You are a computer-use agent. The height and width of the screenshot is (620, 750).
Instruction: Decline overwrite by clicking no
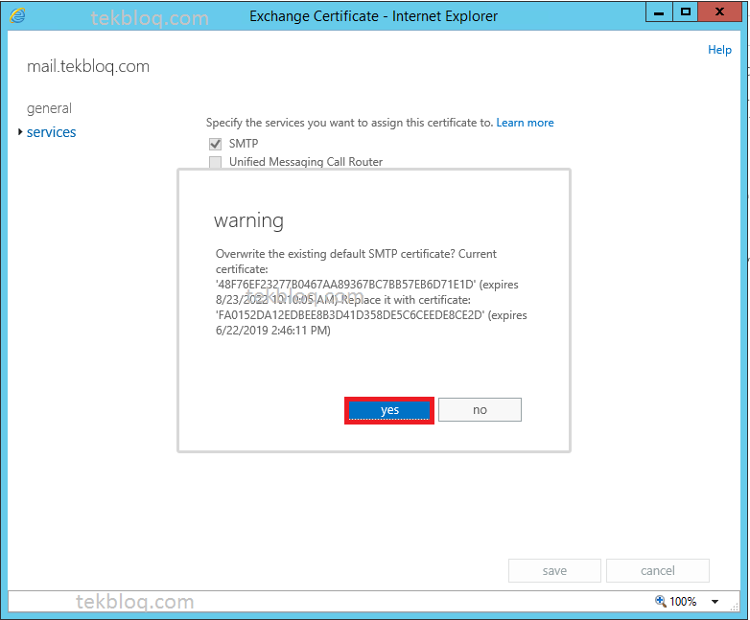coord(480,410)
